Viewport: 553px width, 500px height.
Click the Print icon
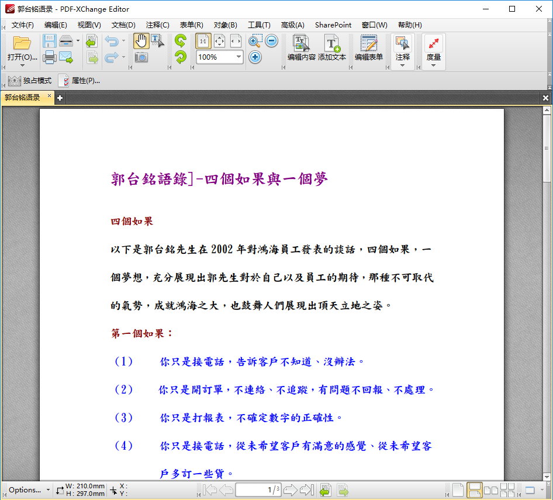[49, 57]
